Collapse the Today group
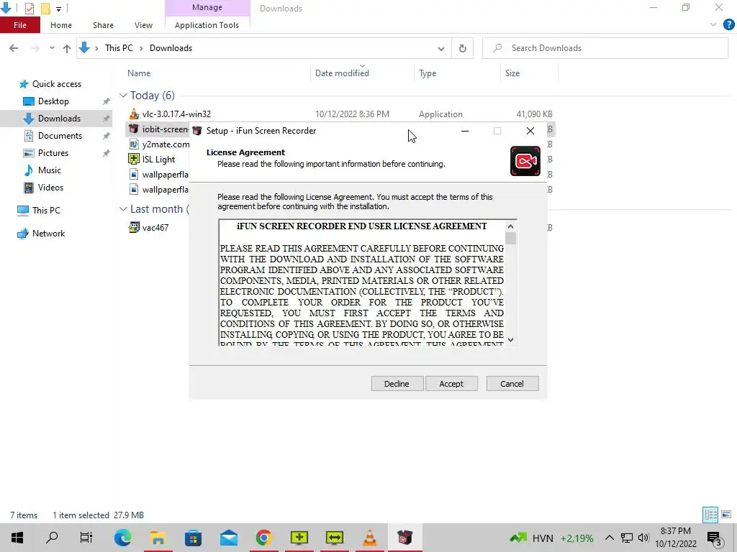The image size is (737, 552). (123, 96)
